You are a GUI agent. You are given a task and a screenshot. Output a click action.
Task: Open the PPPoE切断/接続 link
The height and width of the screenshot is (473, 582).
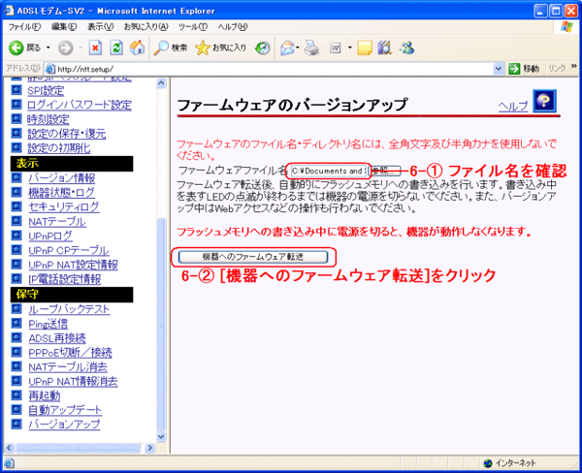(x=70, y=353)
